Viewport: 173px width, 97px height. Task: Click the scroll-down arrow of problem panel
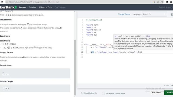point(75,96)
